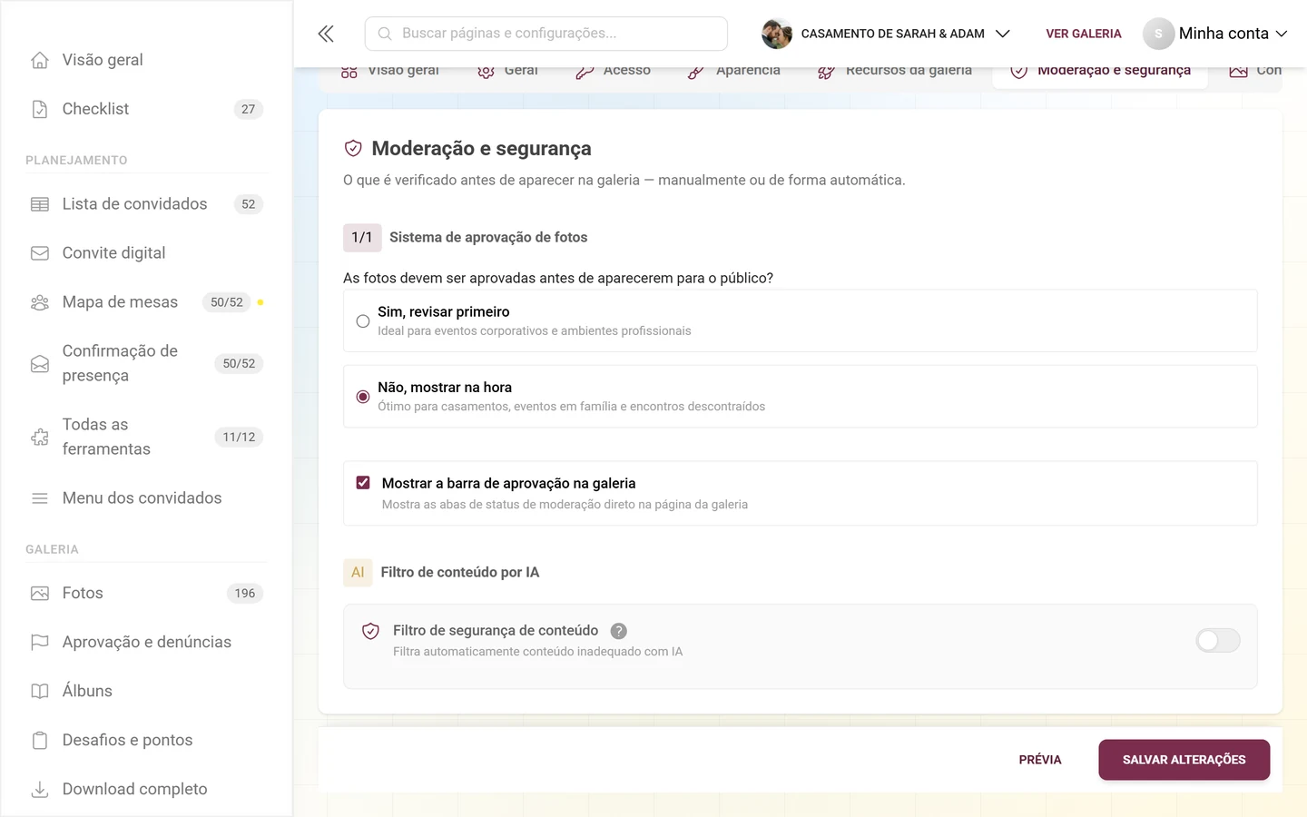Click the help question mark icon
The image size is (1307, 817).
click(619, 631)
